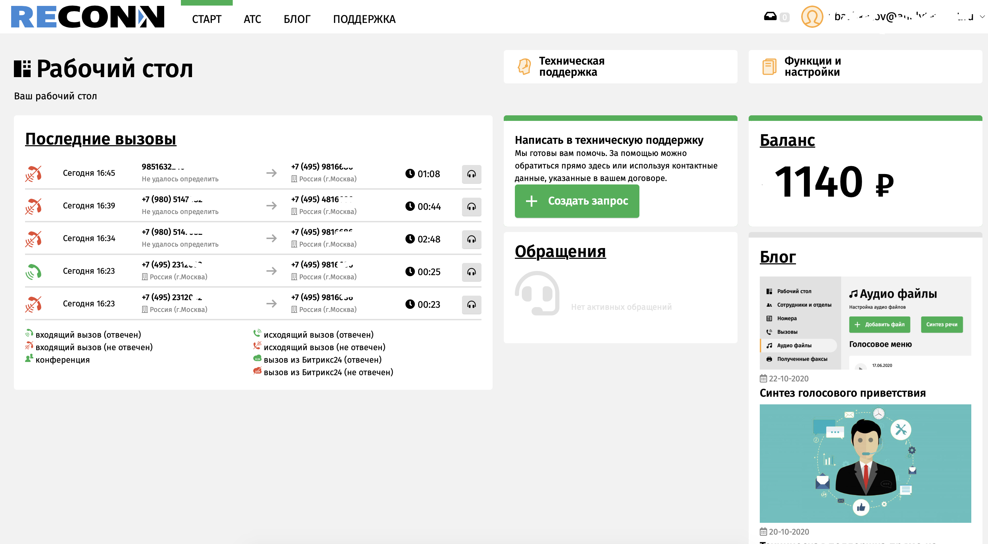Open blog thumbnail of support agent illustration

pyautogui.click(x=865, y=463)
